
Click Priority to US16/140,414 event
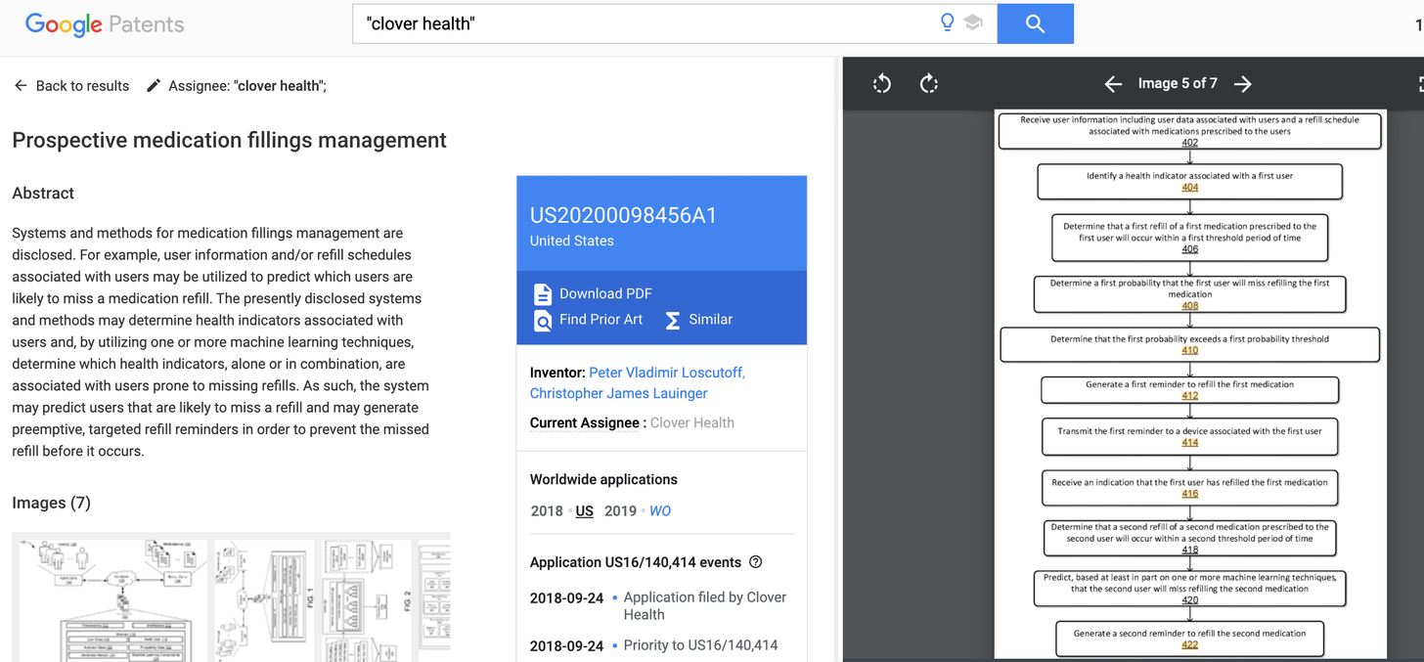(701, 645)
